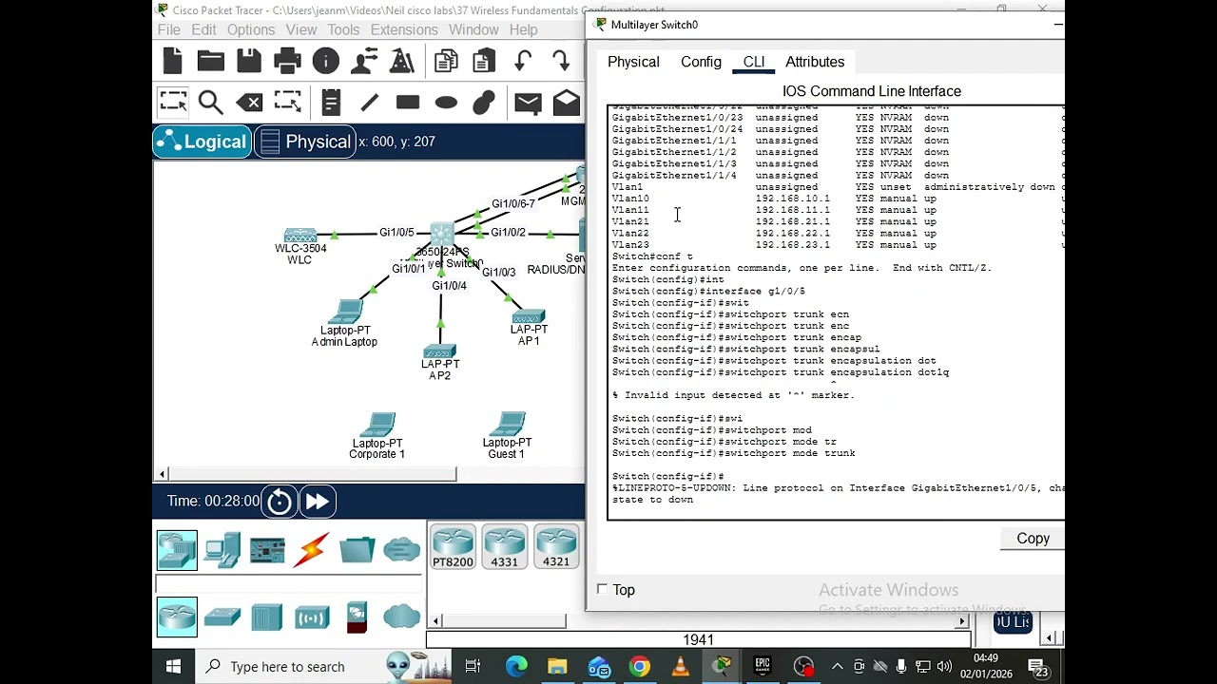Choose WAN Emulation cloud subcategory

[x=402, y=617]
